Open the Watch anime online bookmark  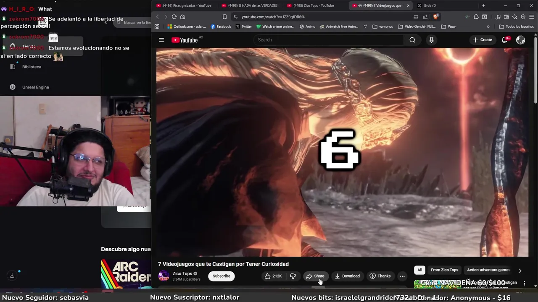pyautogui.click(x=275, y=26)
